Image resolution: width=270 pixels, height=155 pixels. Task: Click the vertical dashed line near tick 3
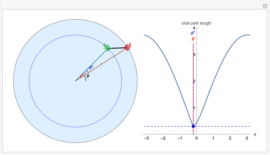click(x=193, y=55)
